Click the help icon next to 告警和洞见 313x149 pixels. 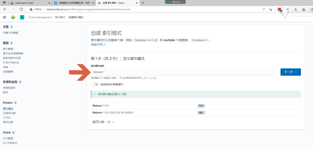coord(20,82)
